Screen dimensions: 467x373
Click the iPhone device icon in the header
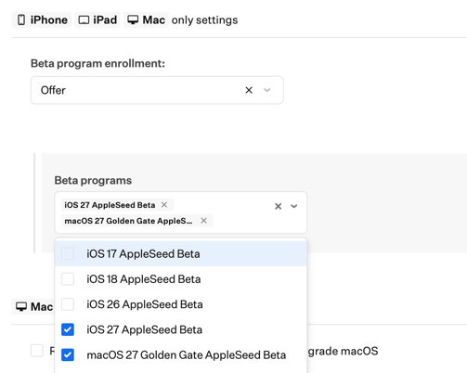[21, 20]
